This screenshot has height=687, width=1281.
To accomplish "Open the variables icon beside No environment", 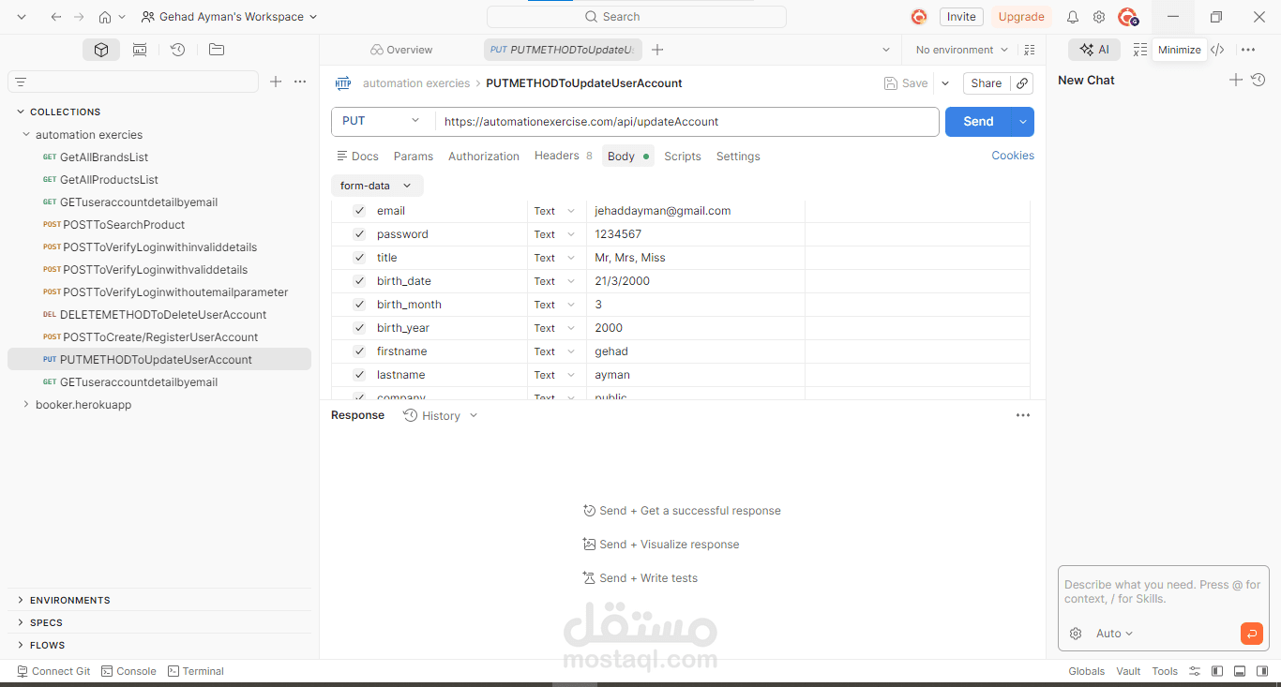I will [x=1030, y=50].
